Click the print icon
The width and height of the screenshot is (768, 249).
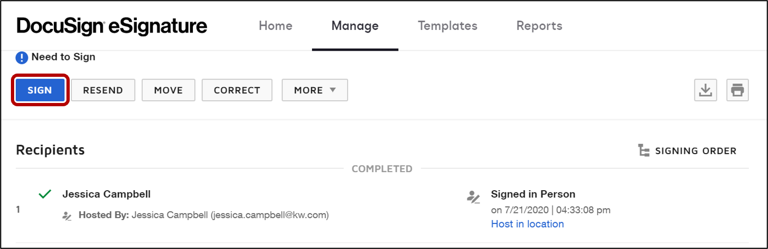(x=737, y=90)
